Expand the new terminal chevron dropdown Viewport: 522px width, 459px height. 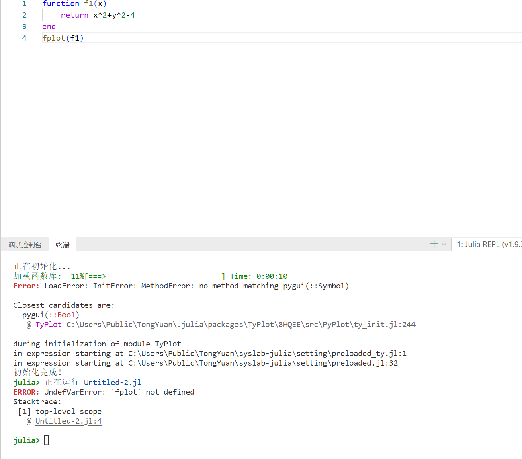tap(444, 244)
